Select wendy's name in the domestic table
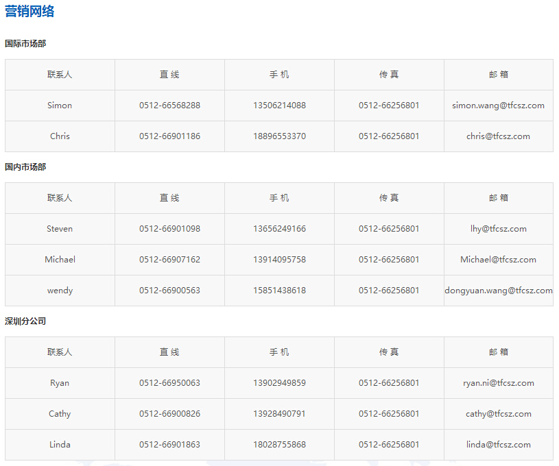 pos(59,291)
